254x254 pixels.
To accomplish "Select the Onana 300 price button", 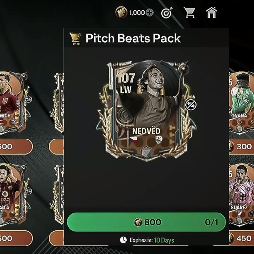I will pyautogui.click(x=241, y=146).
